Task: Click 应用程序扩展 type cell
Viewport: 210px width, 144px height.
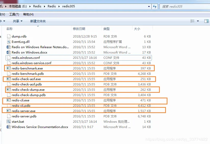Action: pyautogui.click(x=113, y=42)
